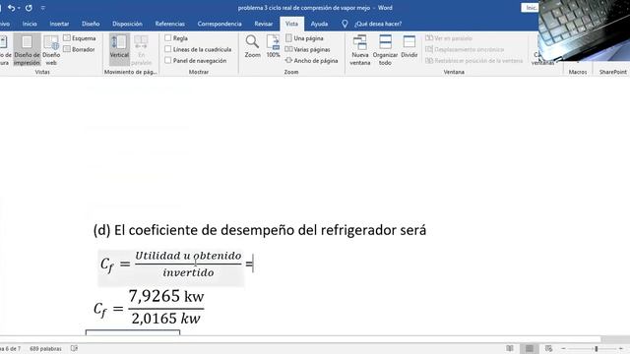Click the zoom out minus button
Image resolution: width=630 pixels, height=354 pixels.
pos(563,349)
